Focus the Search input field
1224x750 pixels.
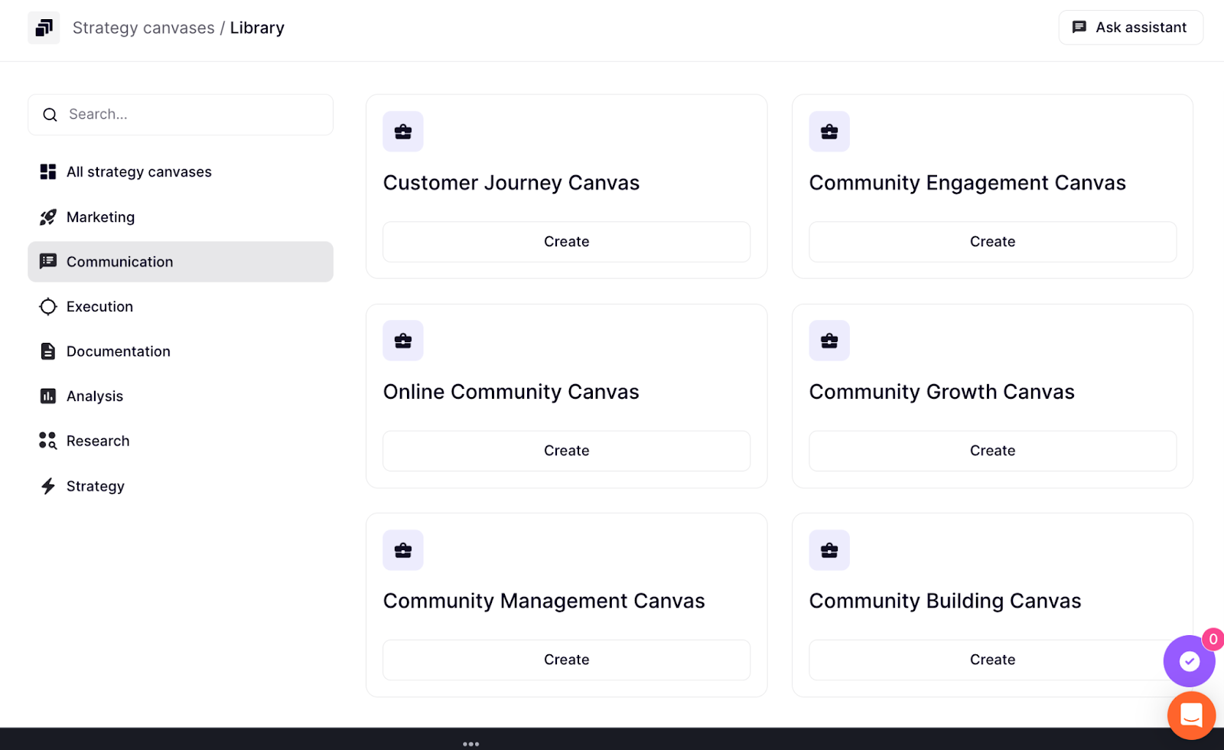tap(191, 115)
